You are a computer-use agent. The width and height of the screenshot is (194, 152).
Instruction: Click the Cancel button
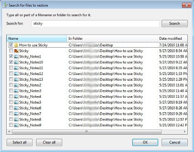point(175,142)
